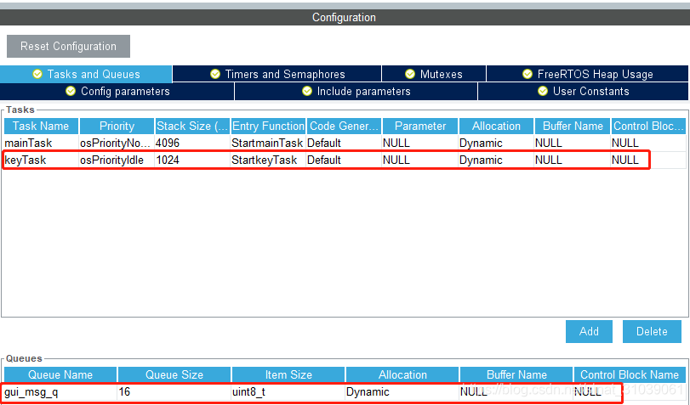Image resolution: width=690 pixels, height=405 pixels.
Task: Click the check icon on FreeRTOS Heap Usage
Action: 527,74
